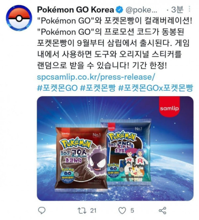Open the three-dot more options menu

coord(189,9)
